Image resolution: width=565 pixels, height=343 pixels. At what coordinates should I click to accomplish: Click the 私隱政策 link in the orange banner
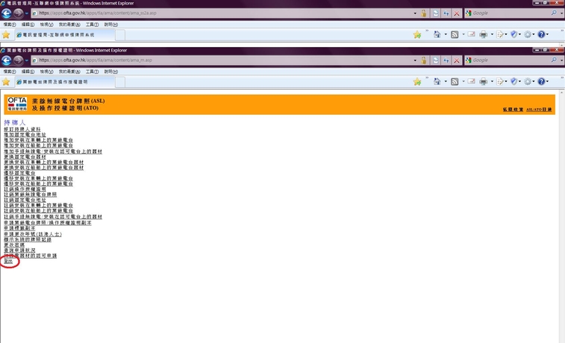pos(512,110)
